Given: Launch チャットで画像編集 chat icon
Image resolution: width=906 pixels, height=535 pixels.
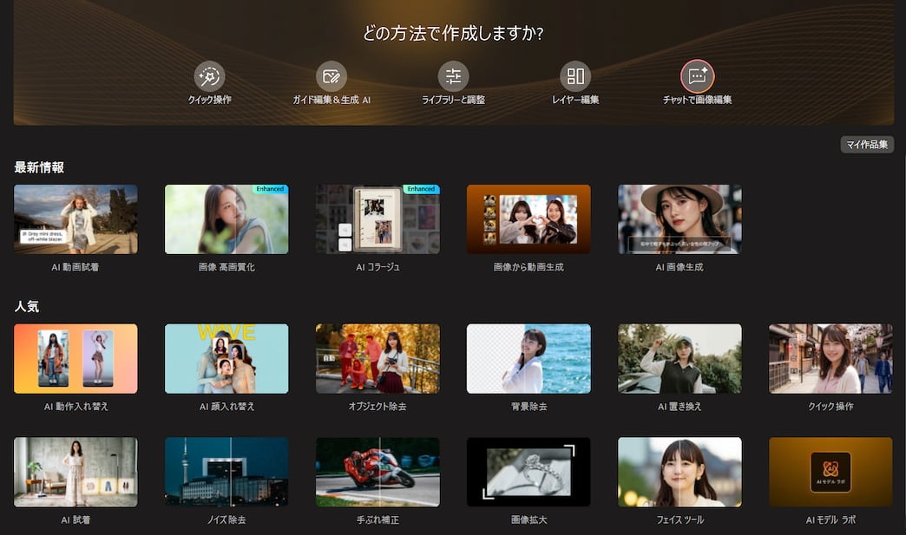Looking at the screenshot, I should tap(698, 76).
